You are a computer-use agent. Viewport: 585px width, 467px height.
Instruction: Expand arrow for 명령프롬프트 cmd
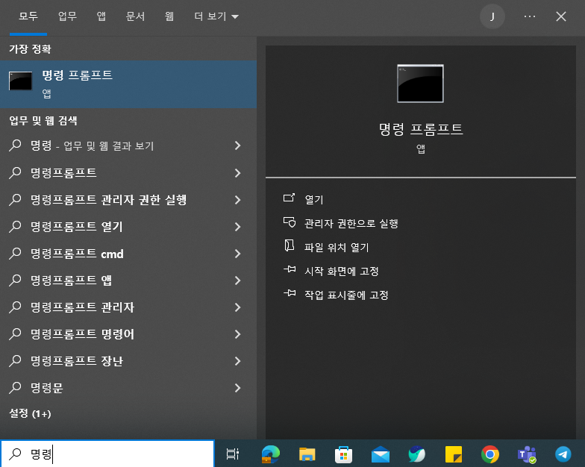pyautogui.click(x=237, y=254)
